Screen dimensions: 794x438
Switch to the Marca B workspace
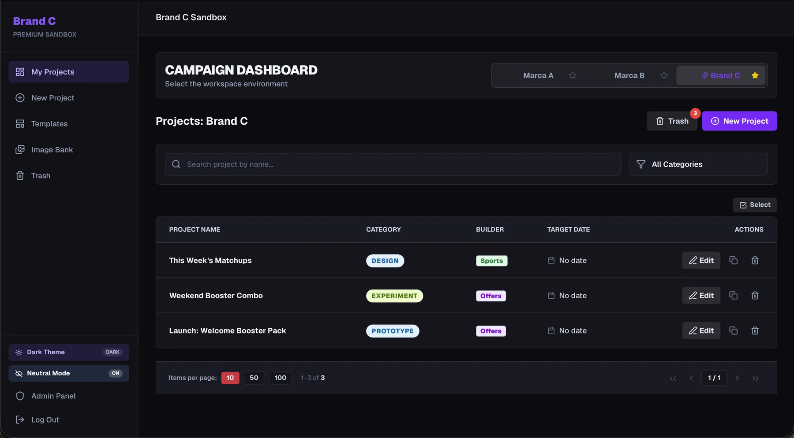[629, 75]
